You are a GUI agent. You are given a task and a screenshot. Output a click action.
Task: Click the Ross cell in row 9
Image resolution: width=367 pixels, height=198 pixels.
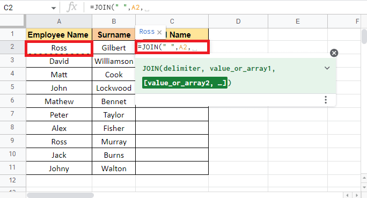click(x=59, y=142)
